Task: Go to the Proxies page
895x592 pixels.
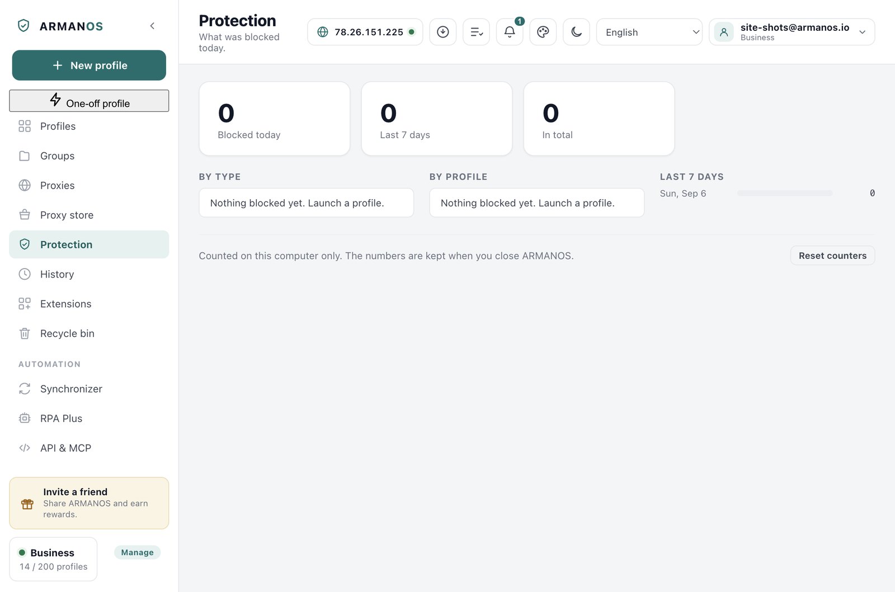Action: [x=89, y=185]
